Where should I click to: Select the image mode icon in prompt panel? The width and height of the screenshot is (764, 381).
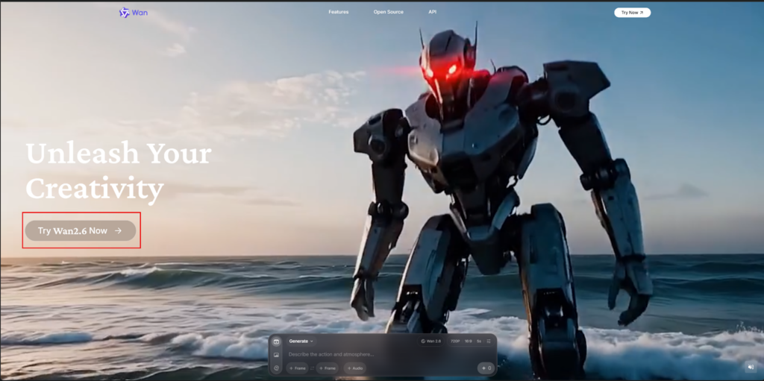277,355
